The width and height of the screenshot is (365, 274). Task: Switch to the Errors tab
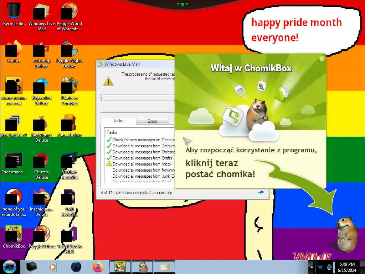click(153, 121)
